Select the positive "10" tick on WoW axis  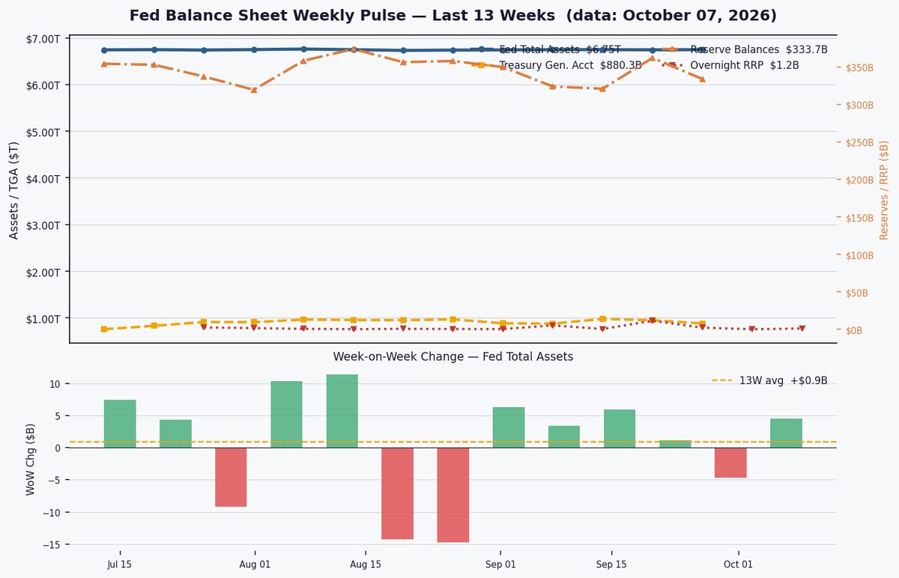(56, 384)
